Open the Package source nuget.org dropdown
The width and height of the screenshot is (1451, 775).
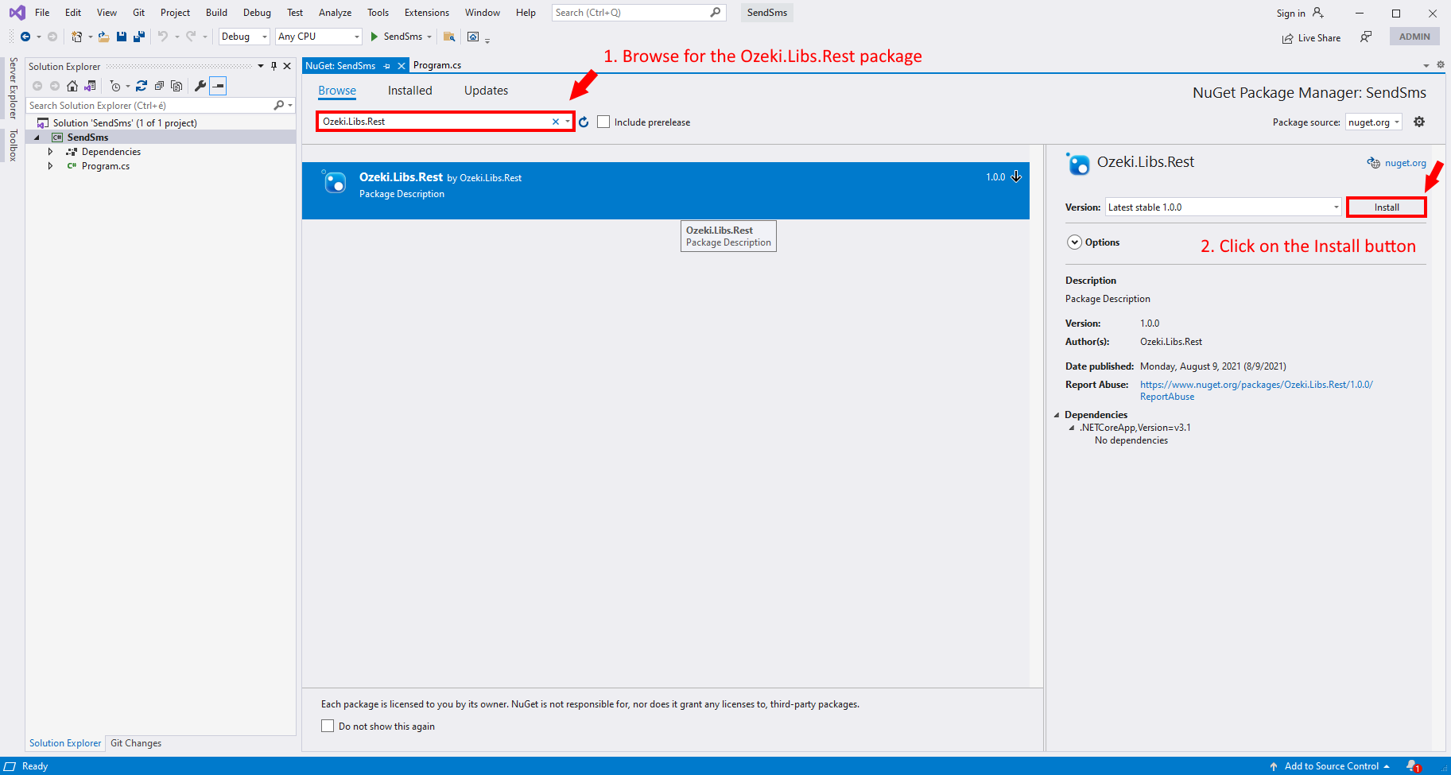click(1374, 122)
